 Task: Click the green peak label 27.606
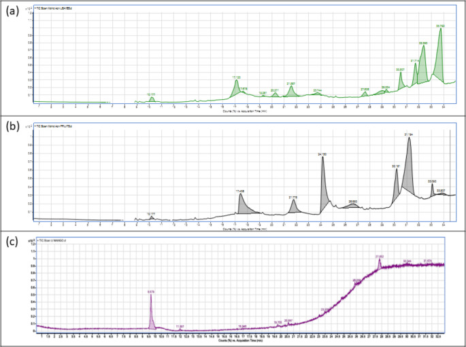[x=365, y=89]
